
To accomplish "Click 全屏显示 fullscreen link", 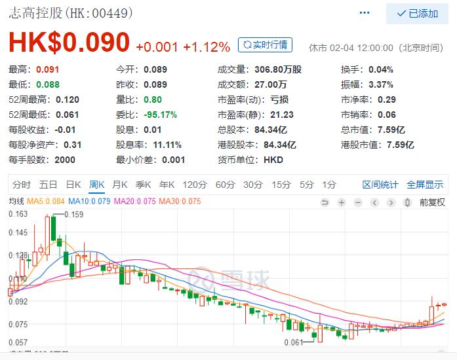I will click(x=425, y=185).
